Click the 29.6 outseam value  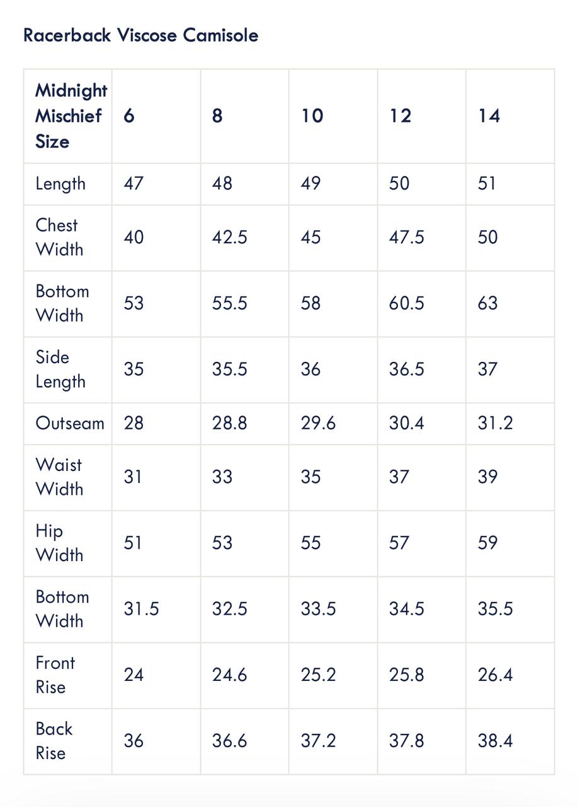318,423
